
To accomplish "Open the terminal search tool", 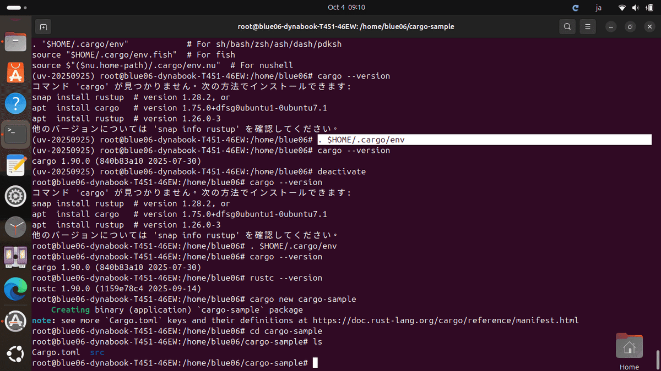I will pos(567,26).
